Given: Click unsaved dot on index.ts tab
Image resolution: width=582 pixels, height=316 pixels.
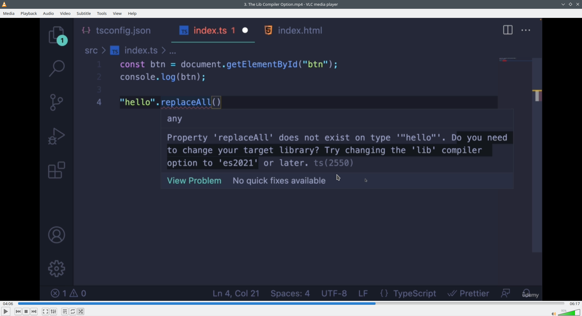Looking at the screenshot, I should click(245, 30).
